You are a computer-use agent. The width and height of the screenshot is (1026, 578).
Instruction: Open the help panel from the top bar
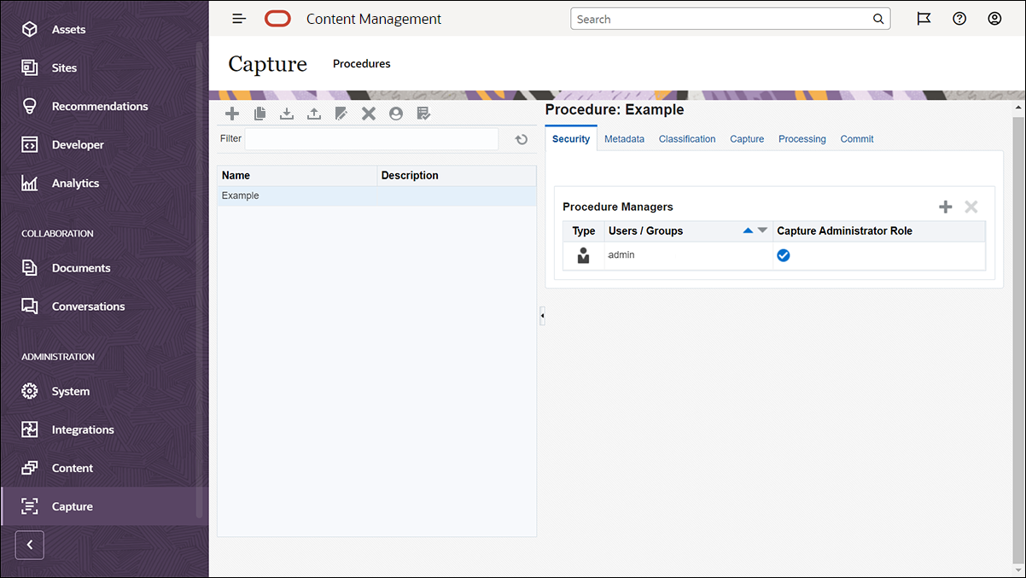959,18
